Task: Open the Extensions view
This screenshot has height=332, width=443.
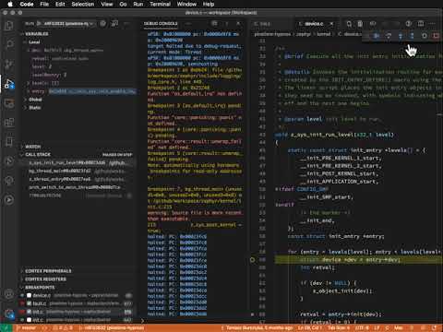Action: pos(9,123)
